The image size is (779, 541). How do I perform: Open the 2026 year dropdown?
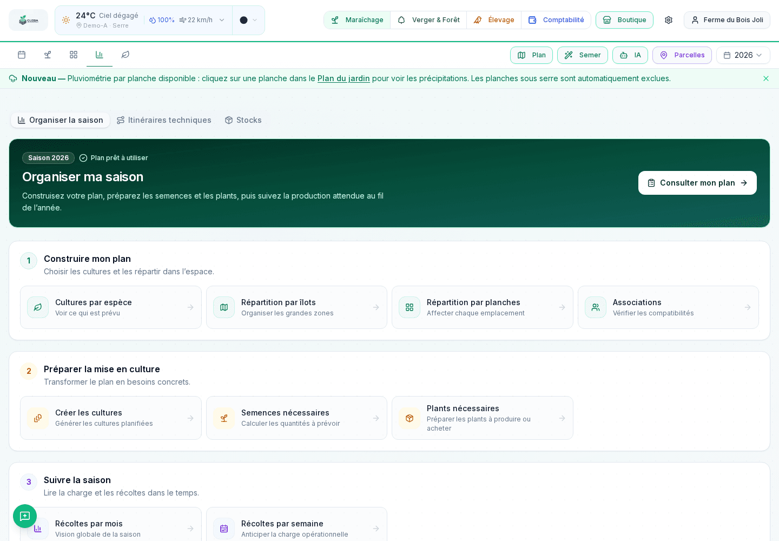point(743,55)
